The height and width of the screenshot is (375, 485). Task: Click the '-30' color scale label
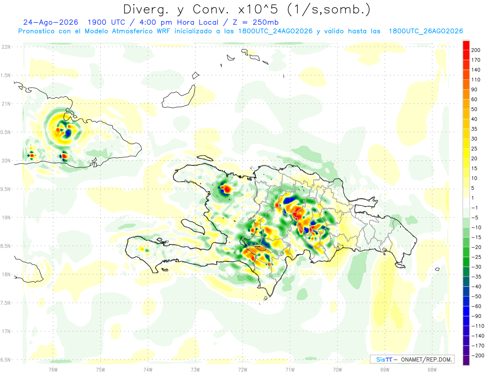coord(477,267)
